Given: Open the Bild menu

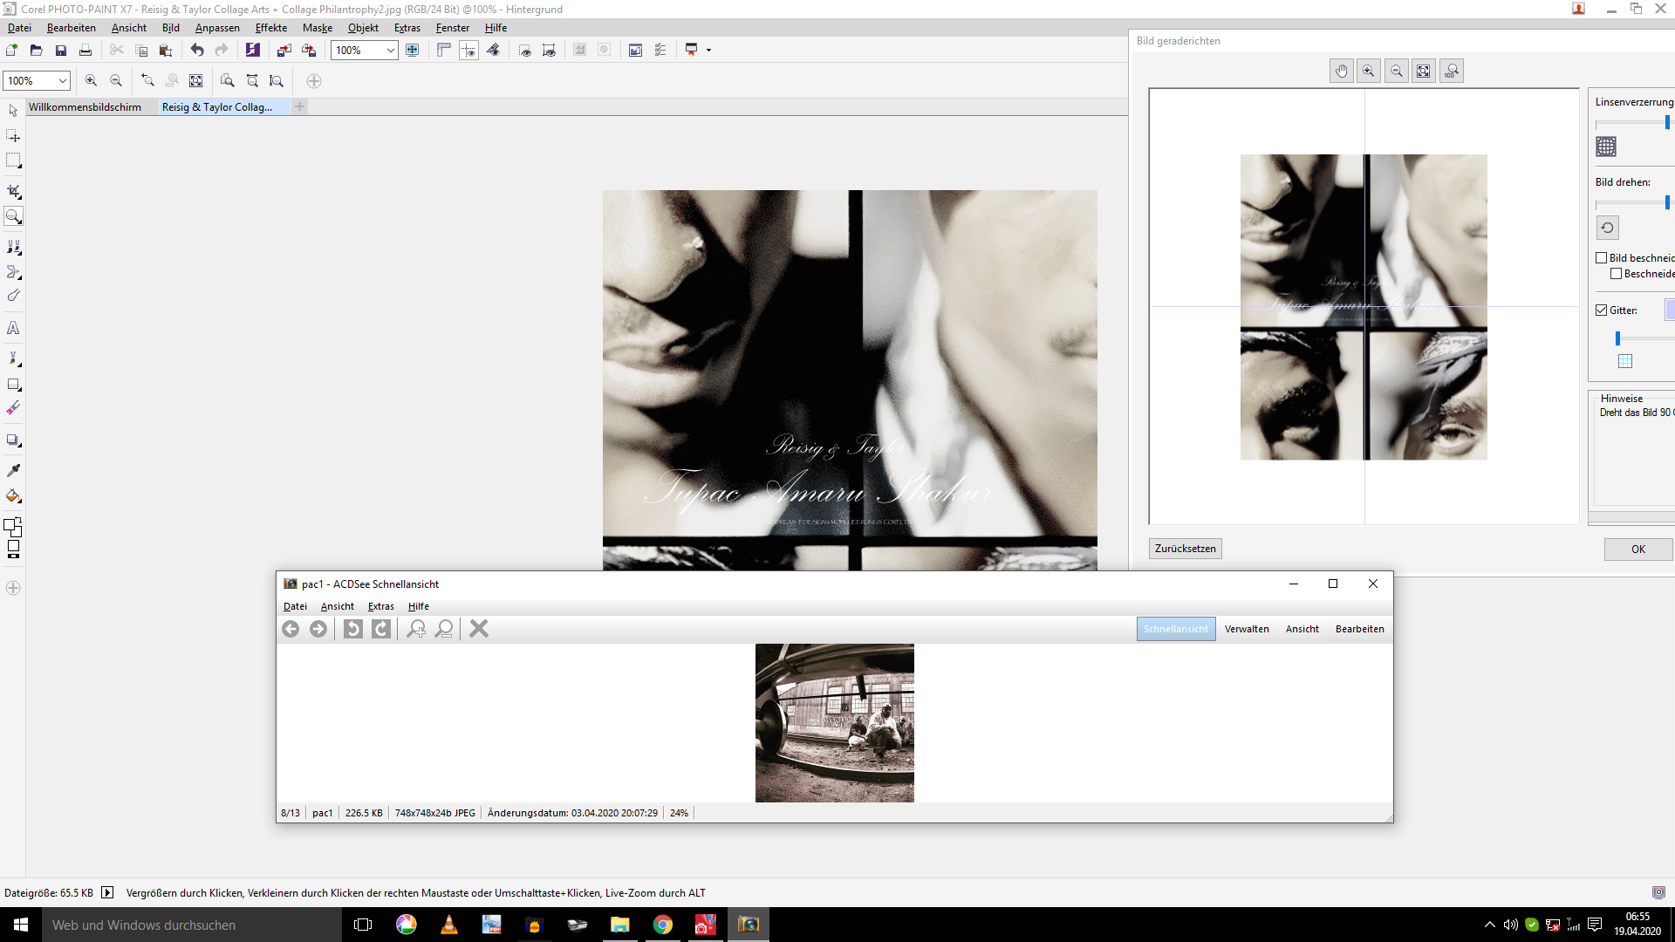Looking at the screenshot, I should coord(170,28).
